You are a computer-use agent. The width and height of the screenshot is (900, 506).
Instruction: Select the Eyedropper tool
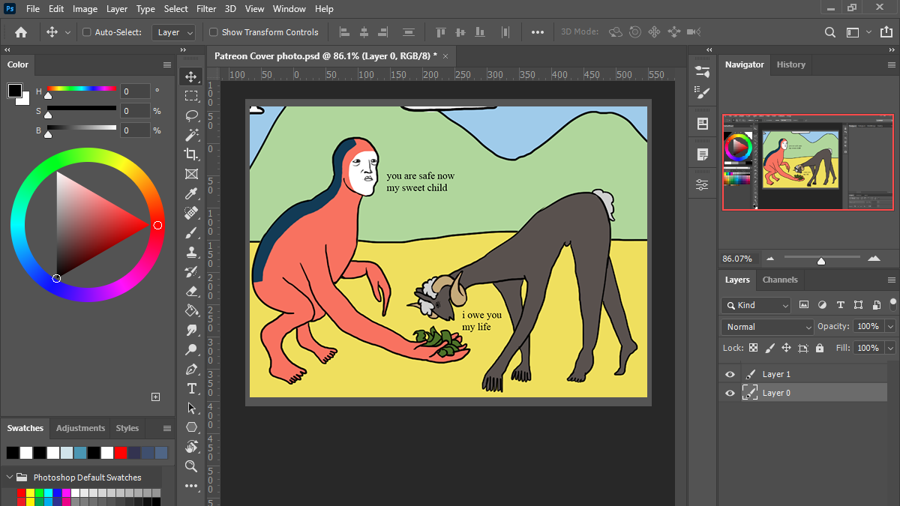click(191, 193)
